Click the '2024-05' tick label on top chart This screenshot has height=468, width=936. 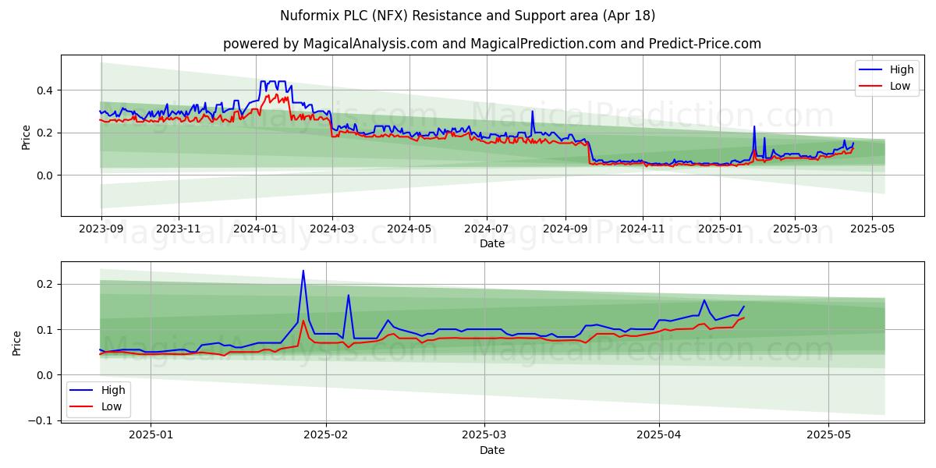click(410, 230)
